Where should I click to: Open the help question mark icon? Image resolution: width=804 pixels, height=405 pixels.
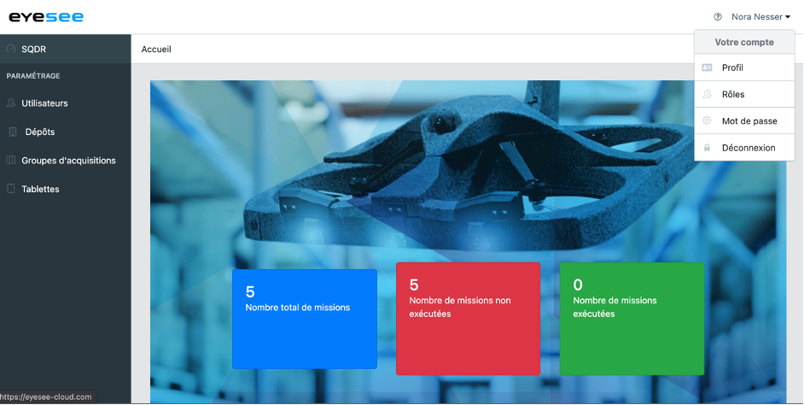tap(718, 17)
